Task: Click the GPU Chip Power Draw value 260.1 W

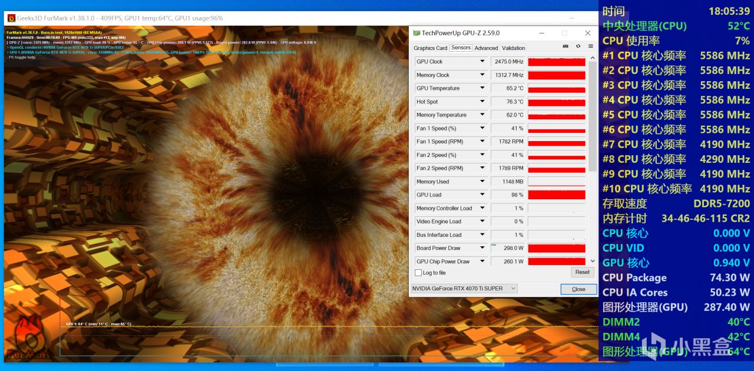Action: (508, 262)
